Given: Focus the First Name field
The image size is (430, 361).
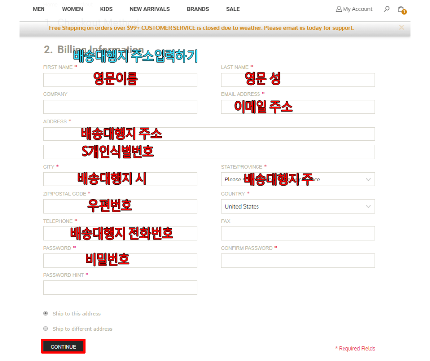Looking at the screenshot, I should coord(120,80).
